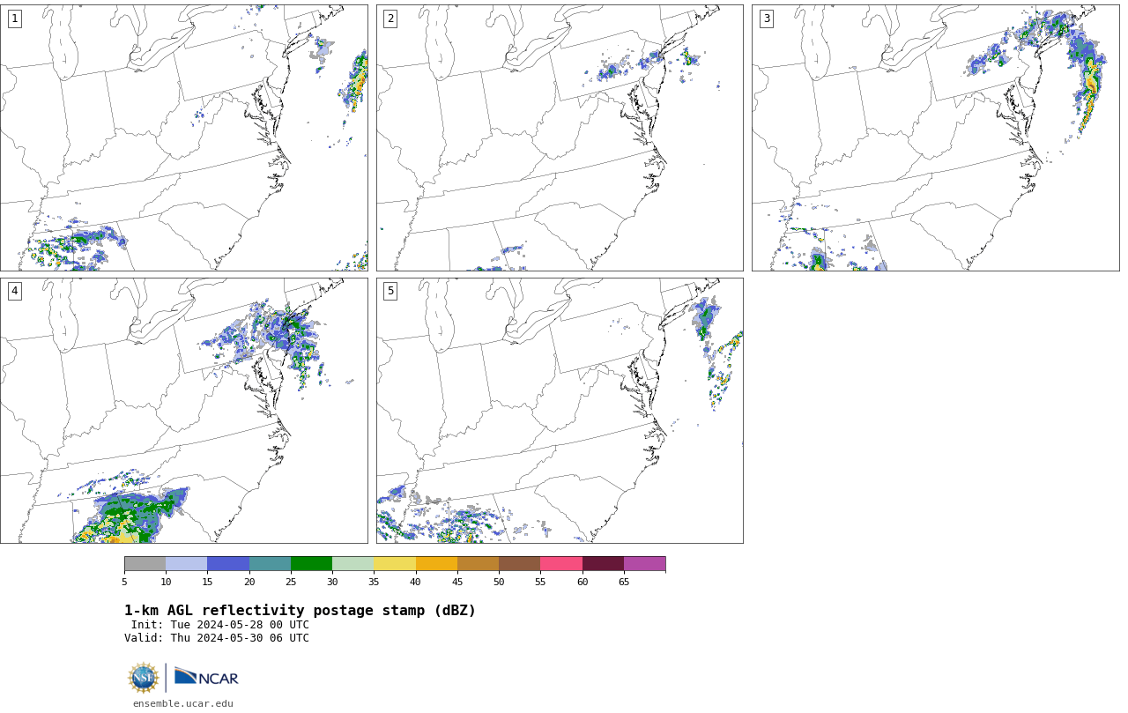Click the panel number 5 label

390,291
